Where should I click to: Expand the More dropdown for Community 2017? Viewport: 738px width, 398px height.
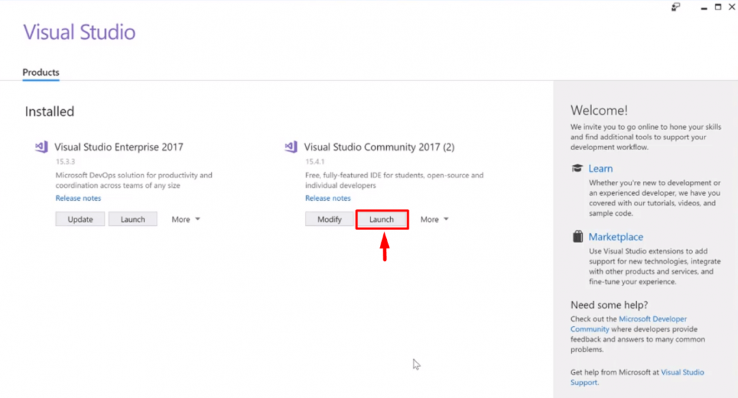[x=435, y=219]
